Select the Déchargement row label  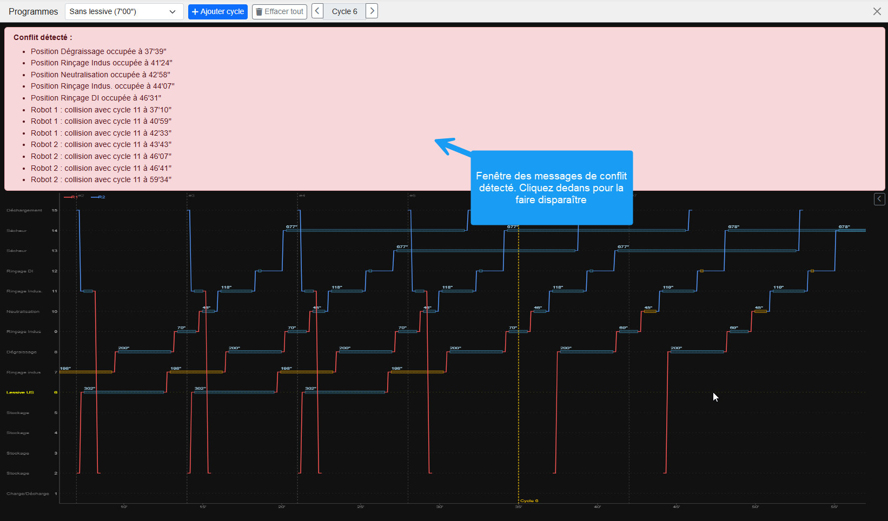[x=24, y=210]
